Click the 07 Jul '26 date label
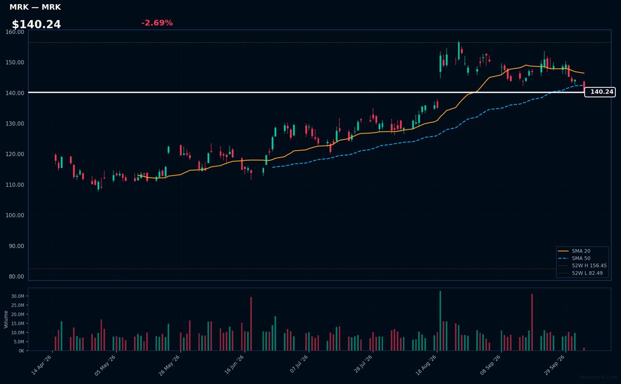 point(299,365)
